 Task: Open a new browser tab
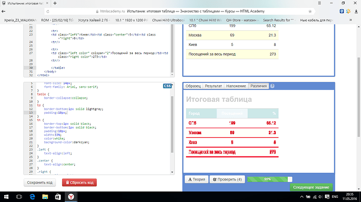pyautogui.click(x=55, y=3)
